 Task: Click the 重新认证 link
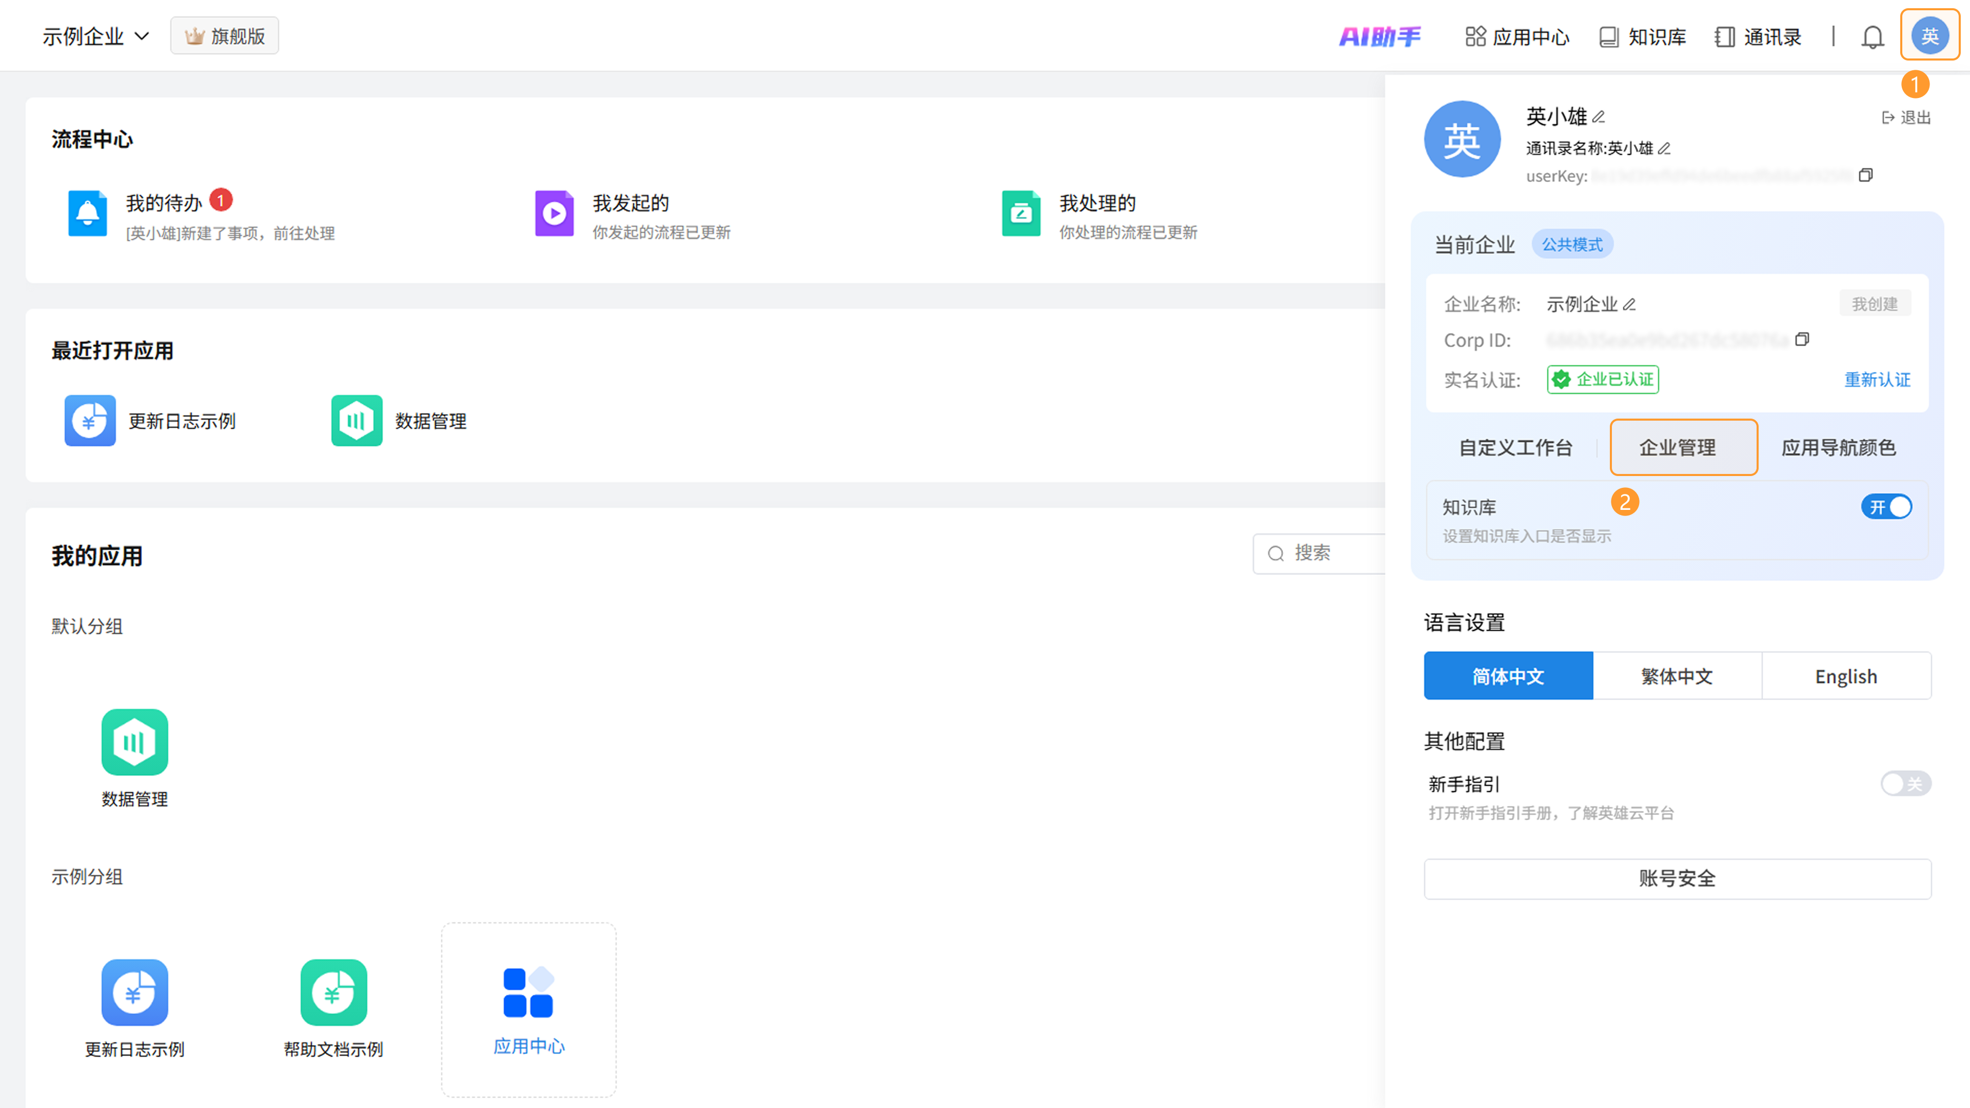click(x=1877, y=380)
